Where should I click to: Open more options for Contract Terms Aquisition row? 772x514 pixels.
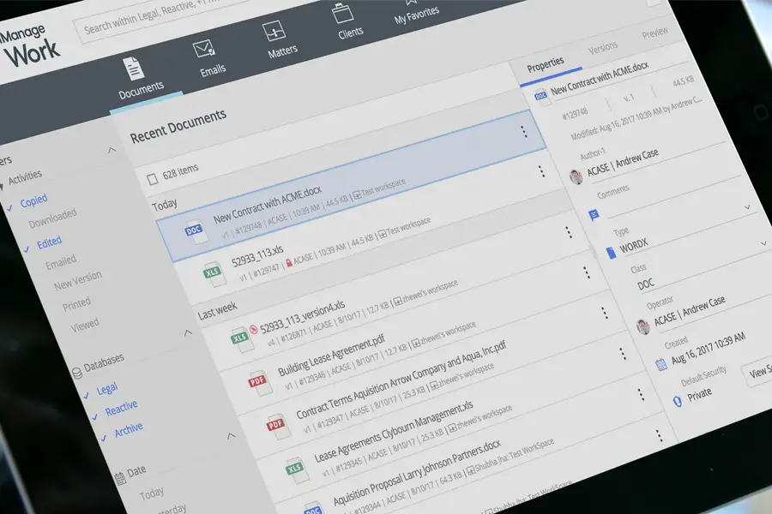pyautogui.click(x=604, y=313)
